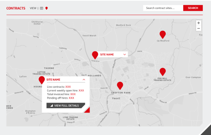
Task: Click Total invoiced hire XXX value
Action: pos(73,94)
